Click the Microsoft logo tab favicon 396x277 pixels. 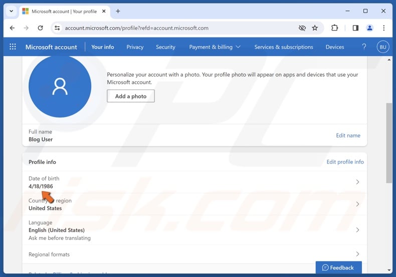[x=25, y=11]
